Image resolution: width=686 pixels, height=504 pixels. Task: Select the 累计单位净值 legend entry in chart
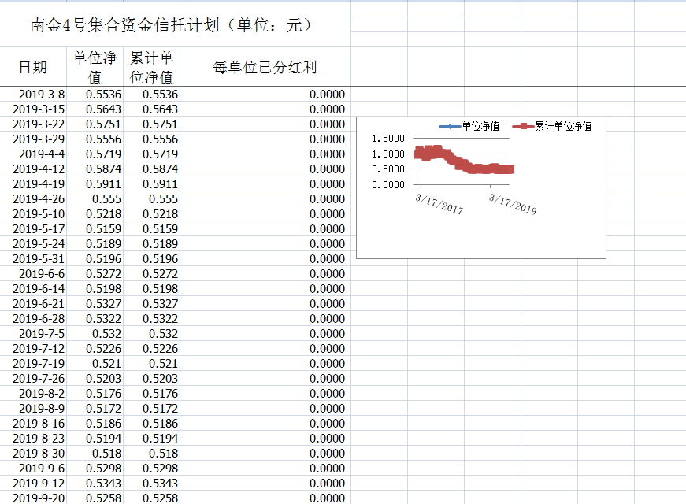click(551, 127)
